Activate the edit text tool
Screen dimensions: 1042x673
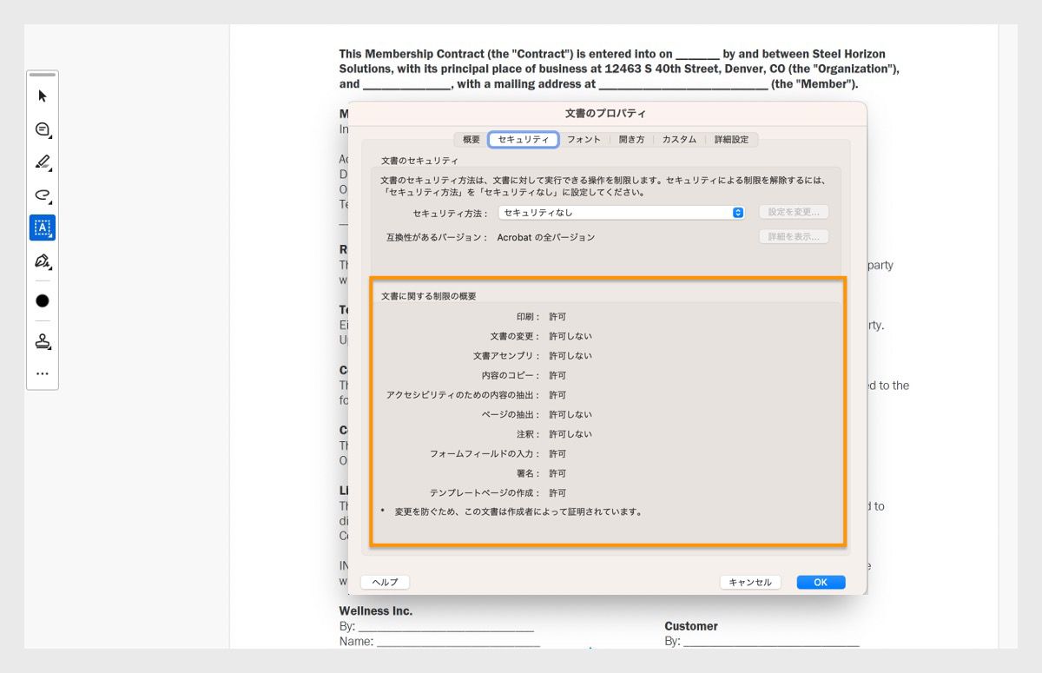pos(42,228)
